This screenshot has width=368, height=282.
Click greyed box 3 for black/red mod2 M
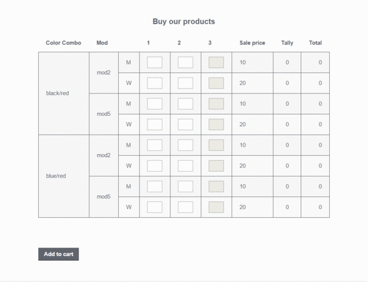216,62
